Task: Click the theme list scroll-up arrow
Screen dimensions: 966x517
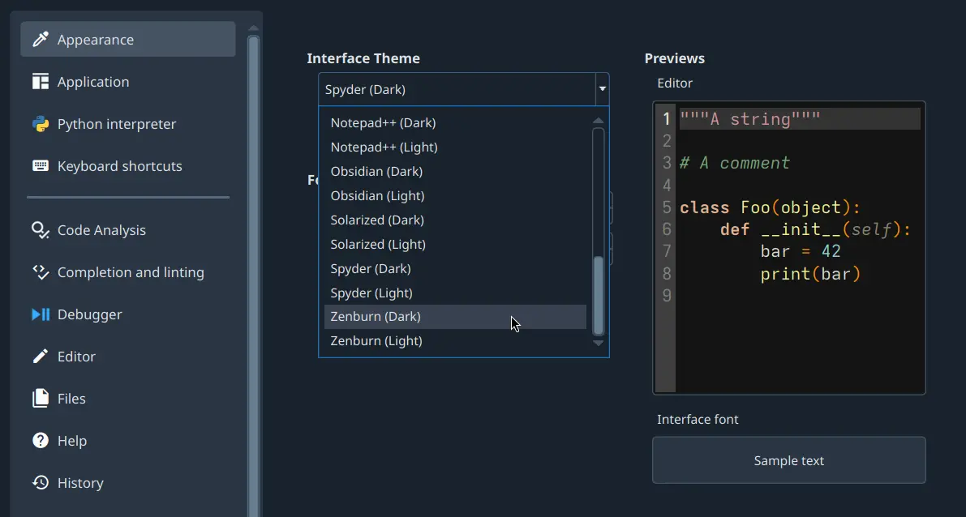Action: (x=599, y=121)
